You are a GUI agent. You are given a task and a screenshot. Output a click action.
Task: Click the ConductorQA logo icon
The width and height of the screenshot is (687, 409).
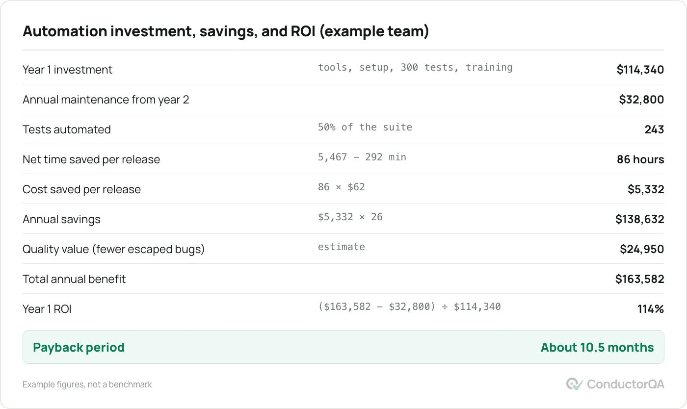(x=575, y=384)
